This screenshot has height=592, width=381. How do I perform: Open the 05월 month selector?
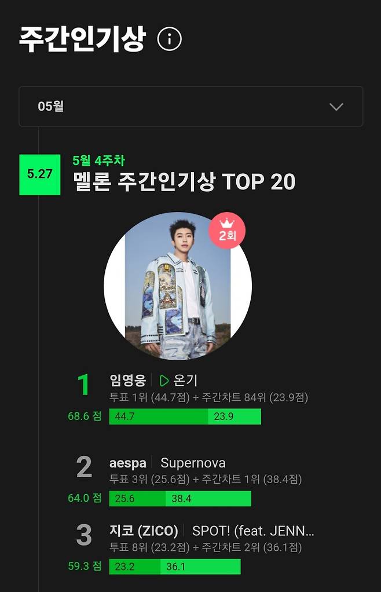pyautogui.click(x=190, y=107)
